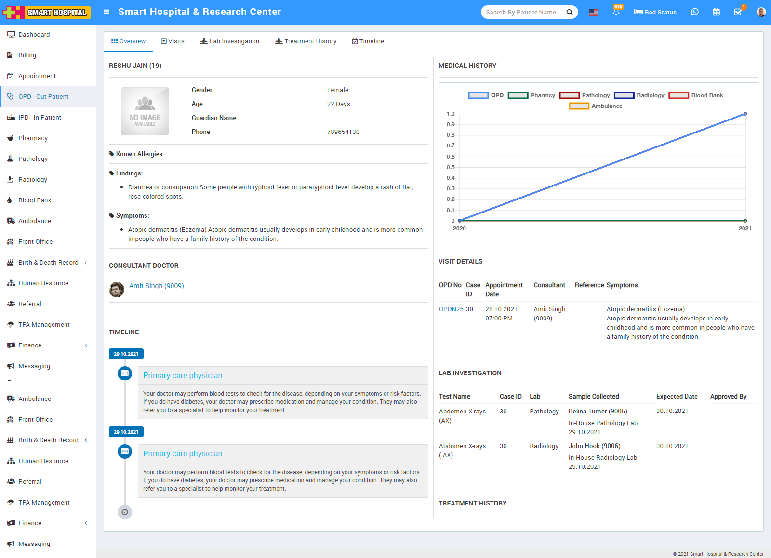Open the task list icon showing badge 1

738,12
